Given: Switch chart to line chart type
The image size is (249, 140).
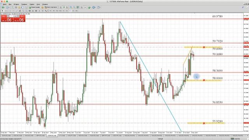Looking at the screenshot, I should click(x=67, y=7).
